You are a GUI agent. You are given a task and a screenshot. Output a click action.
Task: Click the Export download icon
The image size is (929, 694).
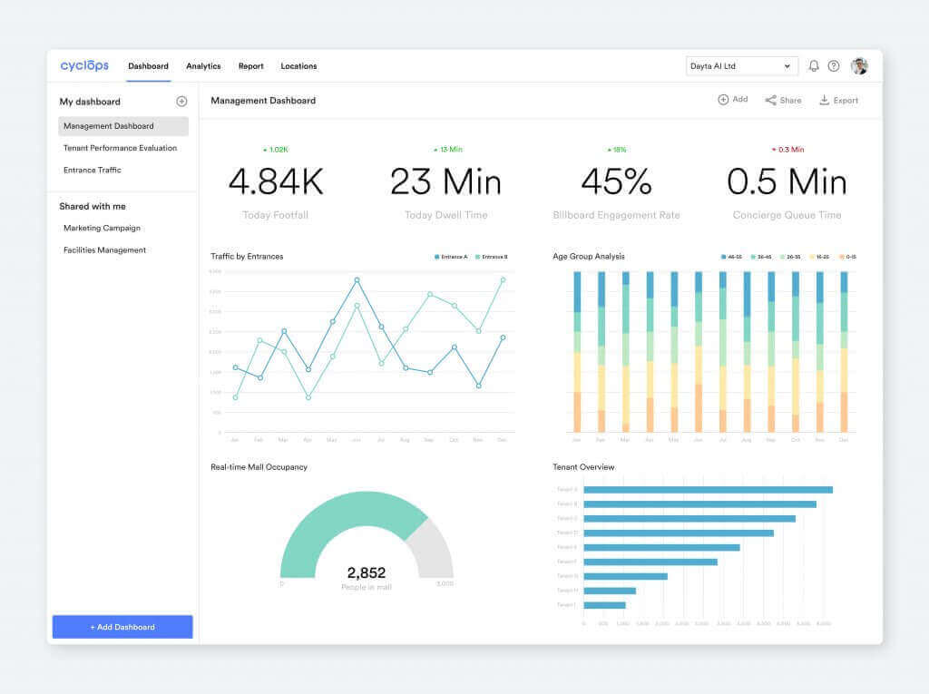825,100
